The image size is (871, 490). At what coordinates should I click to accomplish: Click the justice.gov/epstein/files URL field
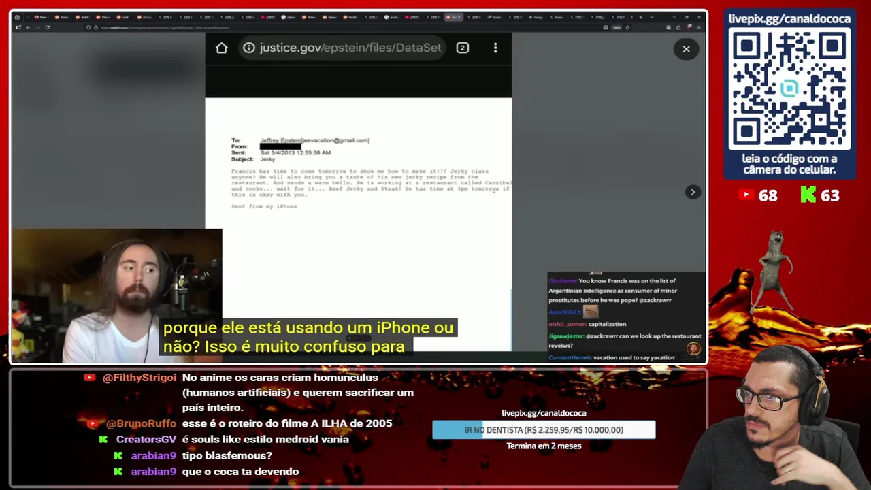pos(342,48)
